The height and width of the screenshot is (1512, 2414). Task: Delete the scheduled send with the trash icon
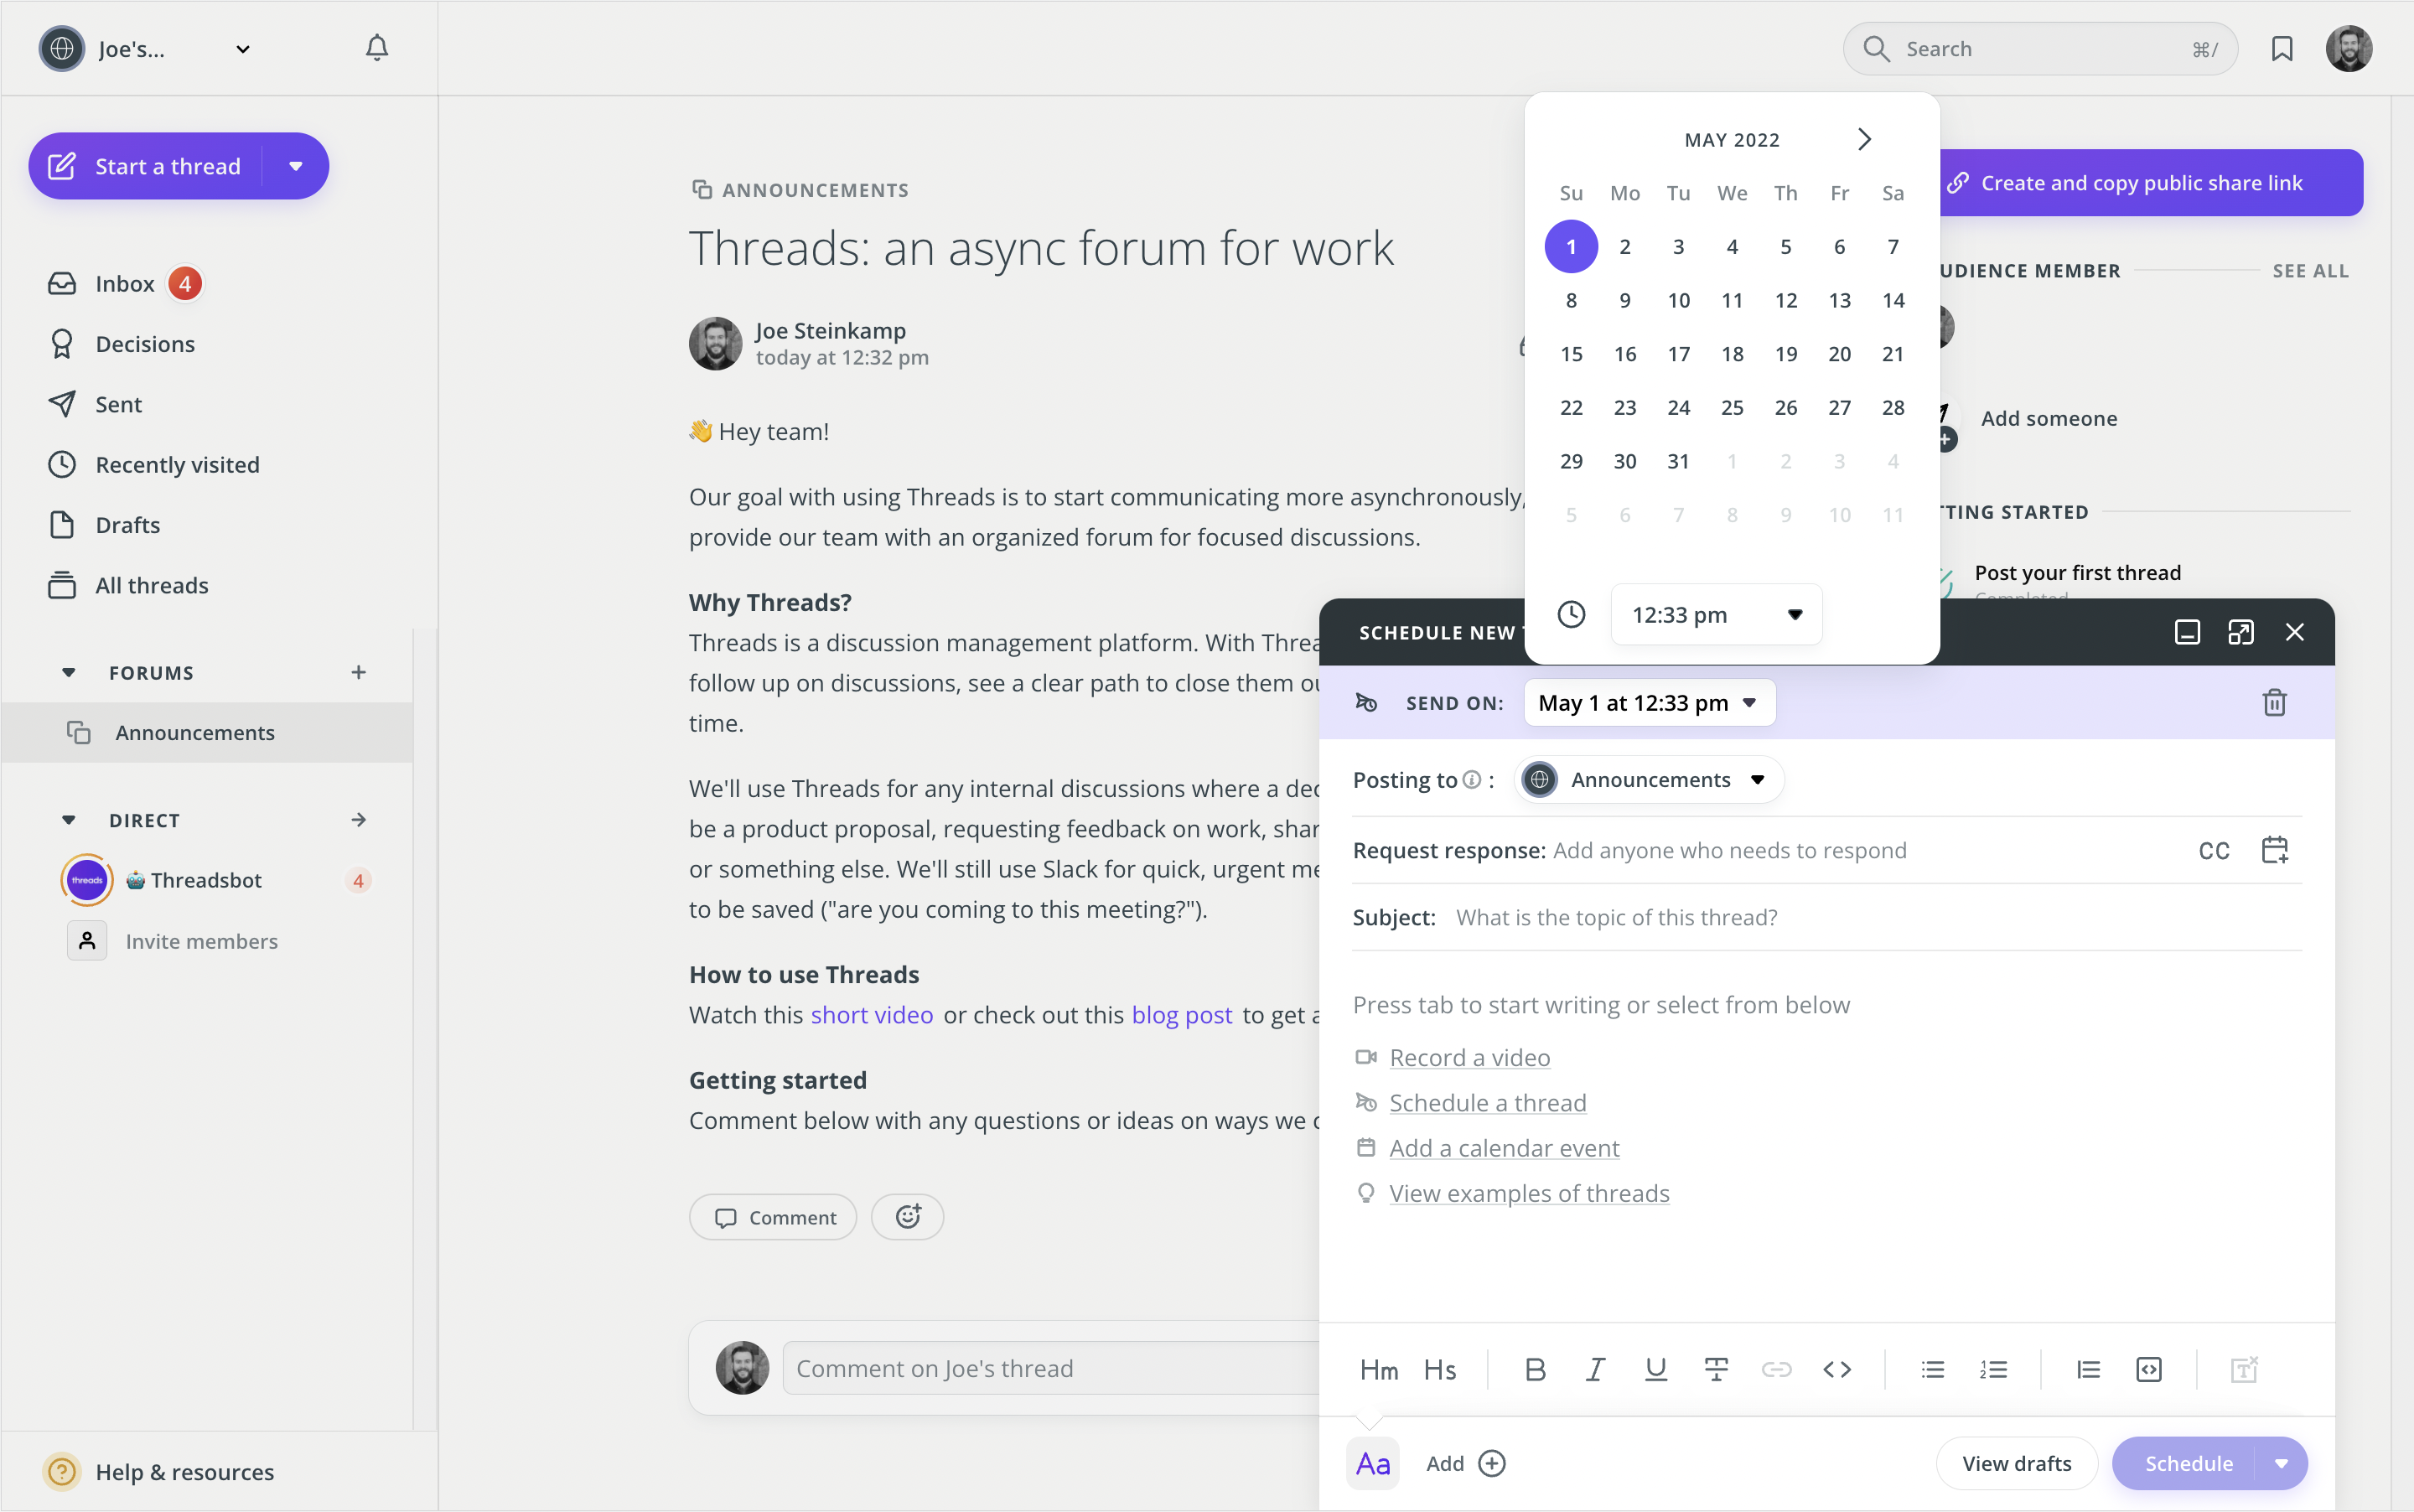[x=2274, y=702]
